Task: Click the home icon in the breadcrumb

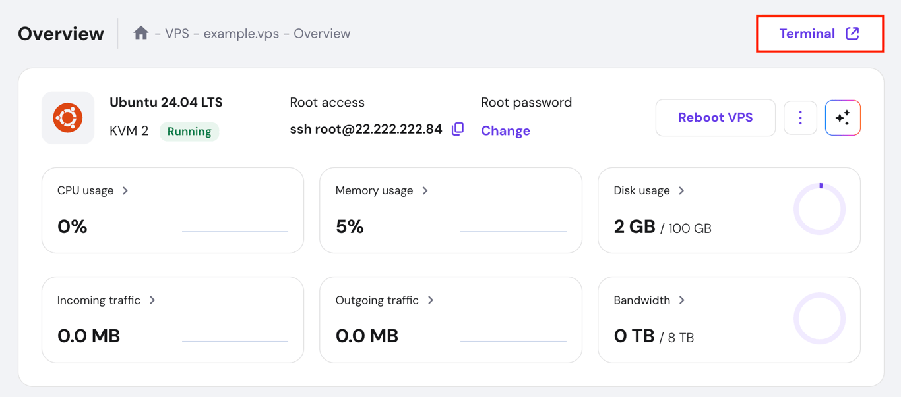Action: [140, 33]
